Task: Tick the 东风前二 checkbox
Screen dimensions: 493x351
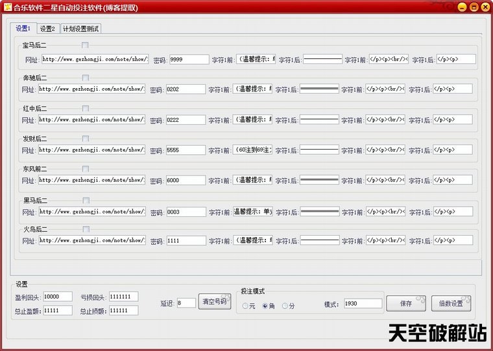Action: click(85, 168)
